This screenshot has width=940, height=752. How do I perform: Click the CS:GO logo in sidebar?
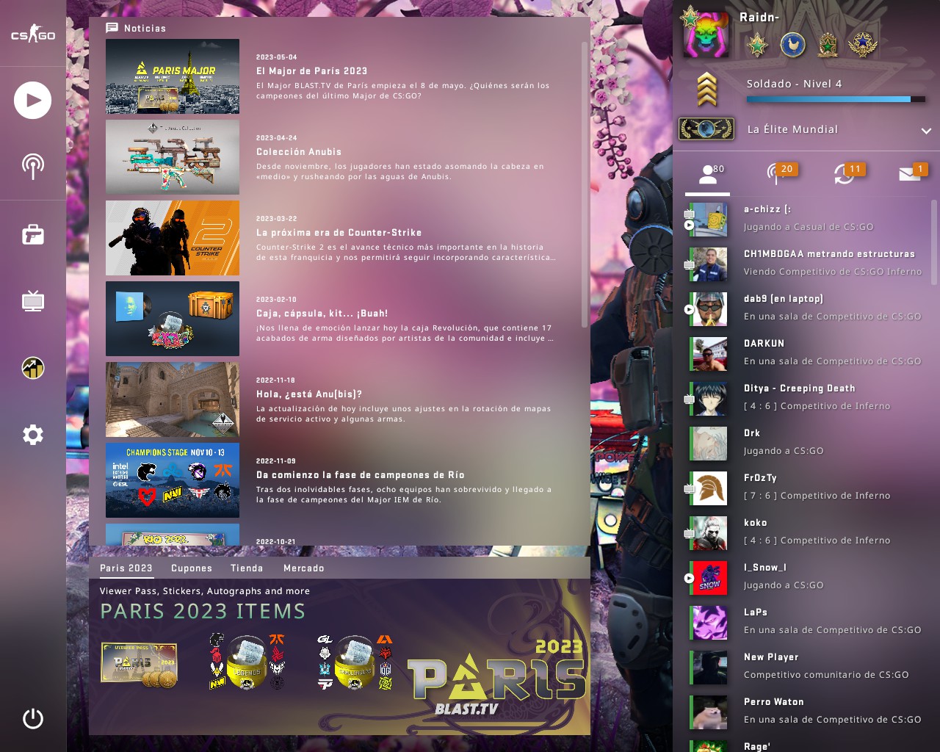[33, 35]
